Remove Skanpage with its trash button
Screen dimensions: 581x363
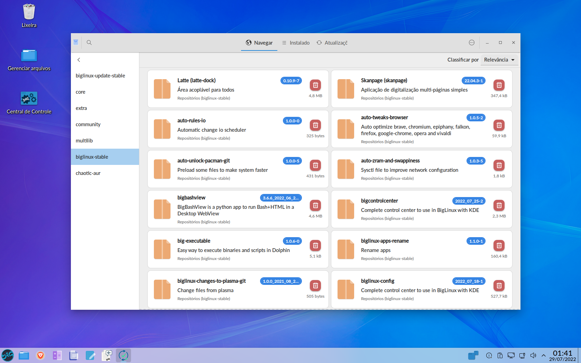tap(499, 85)
